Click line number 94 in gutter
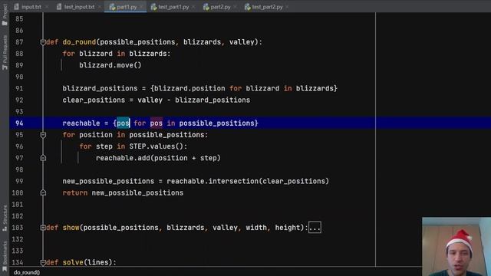 19,123
